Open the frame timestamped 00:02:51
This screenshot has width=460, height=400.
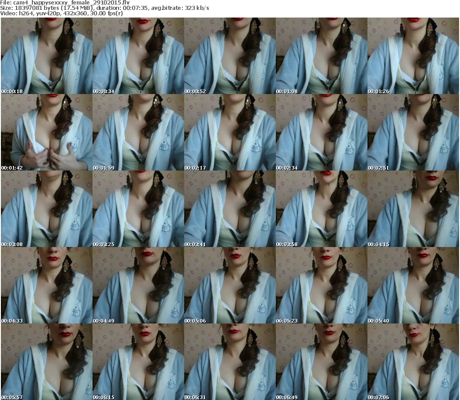click(x=413, y=132)
